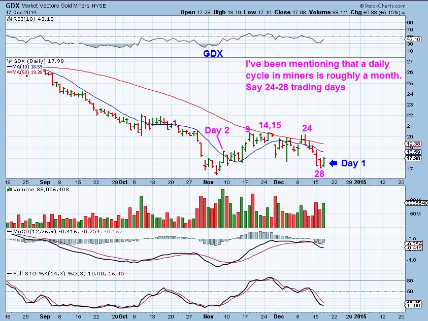The height and width of the screenshot is (321, 428).
Task: Click the 'High 18.10' header value
Action: click(x=226, y=12)
